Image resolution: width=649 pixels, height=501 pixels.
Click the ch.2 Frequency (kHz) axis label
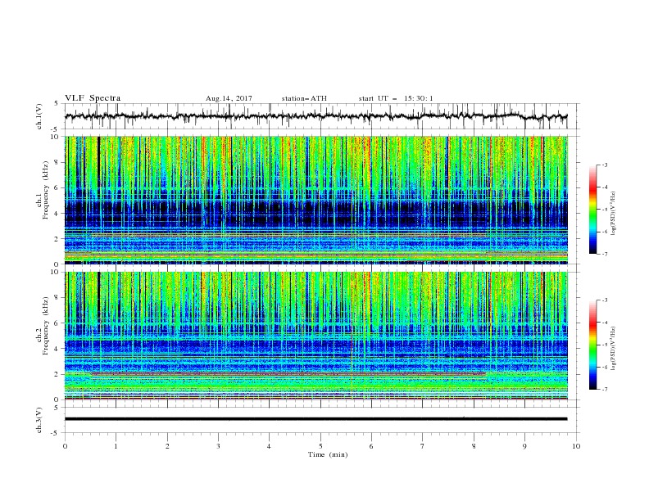click(43, 326)
